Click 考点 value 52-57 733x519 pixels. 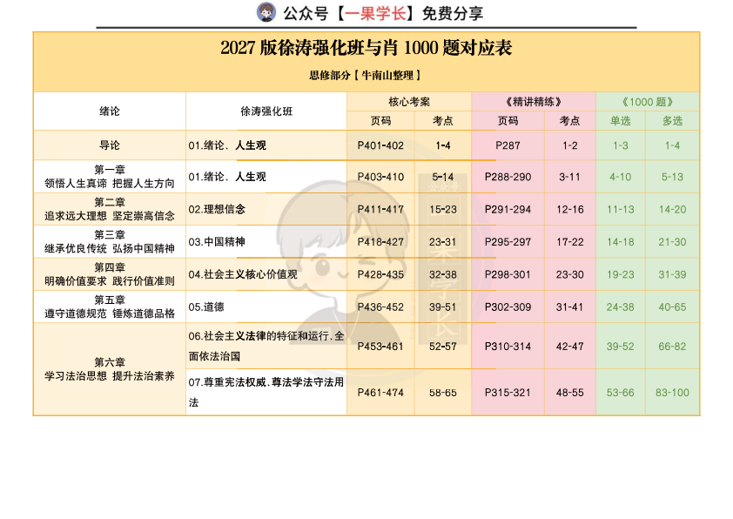tap(443, 347)
